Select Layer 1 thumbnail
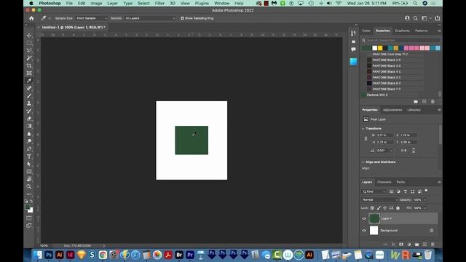Image resolution: width=466 pixels, height=262 pixels. [374, 218]
